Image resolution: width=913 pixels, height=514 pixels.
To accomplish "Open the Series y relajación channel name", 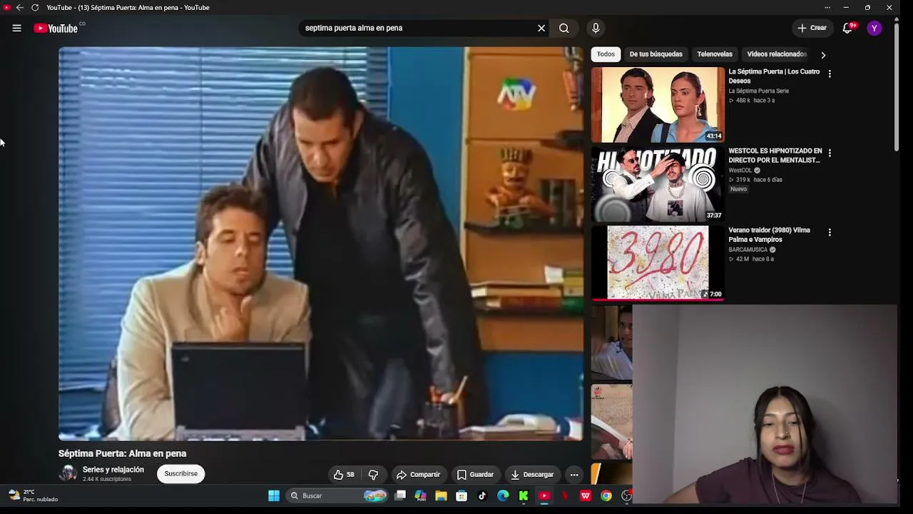I will (x=113, y=470).
